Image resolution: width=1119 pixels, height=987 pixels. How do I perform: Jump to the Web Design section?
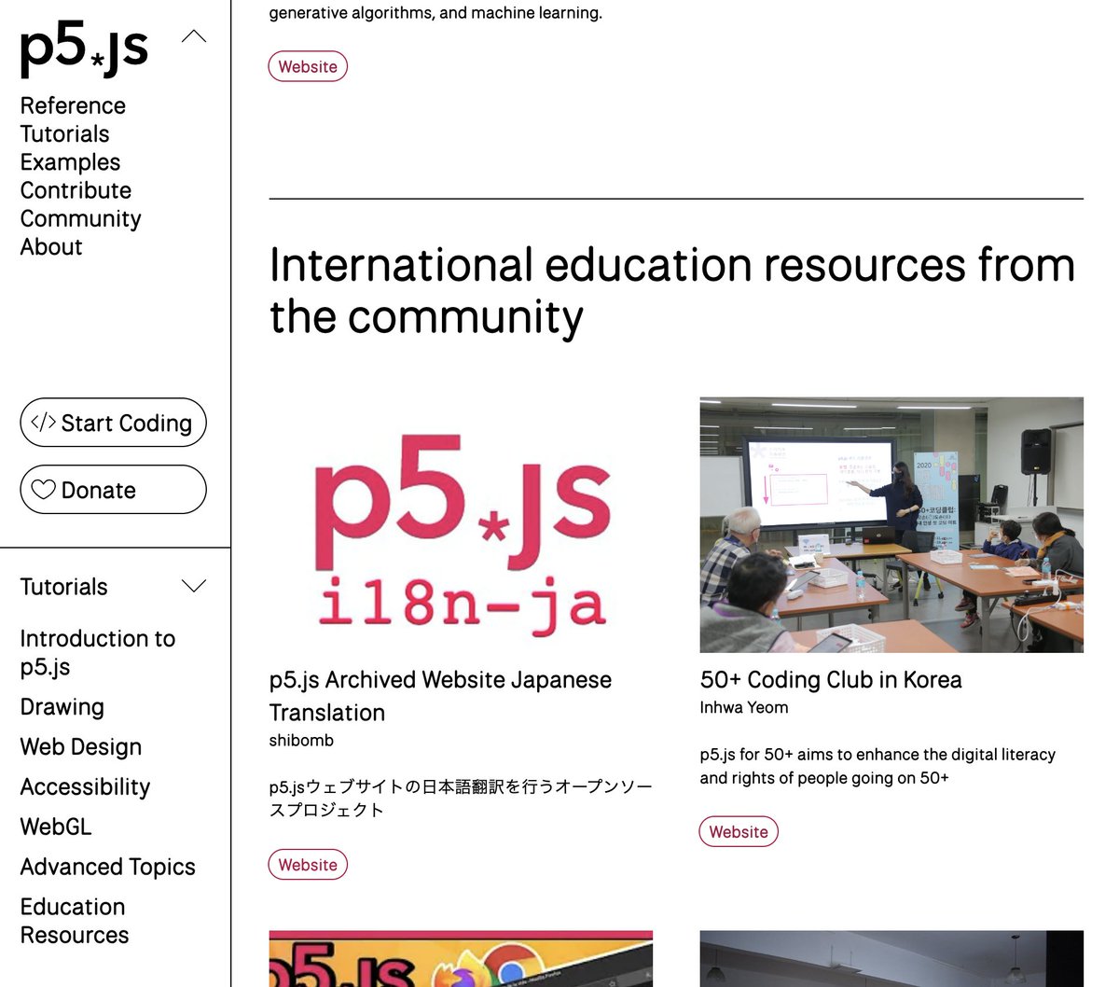(x=81, y=747)
